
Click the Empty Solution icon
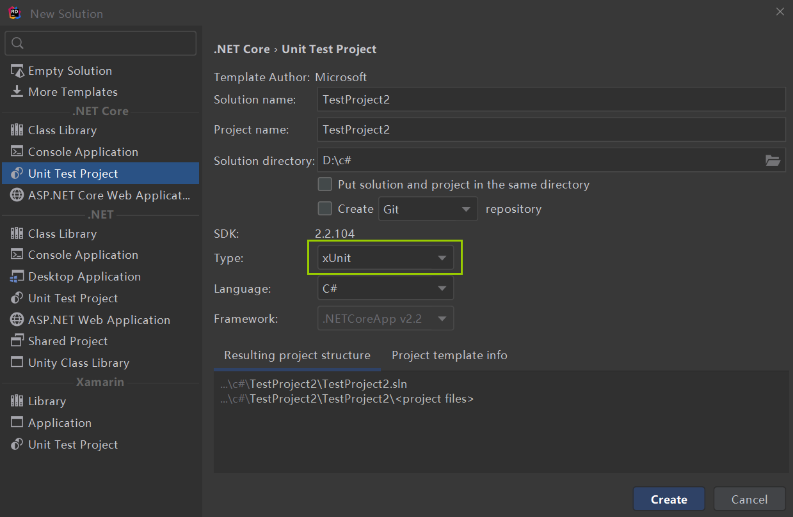point(17,71)
